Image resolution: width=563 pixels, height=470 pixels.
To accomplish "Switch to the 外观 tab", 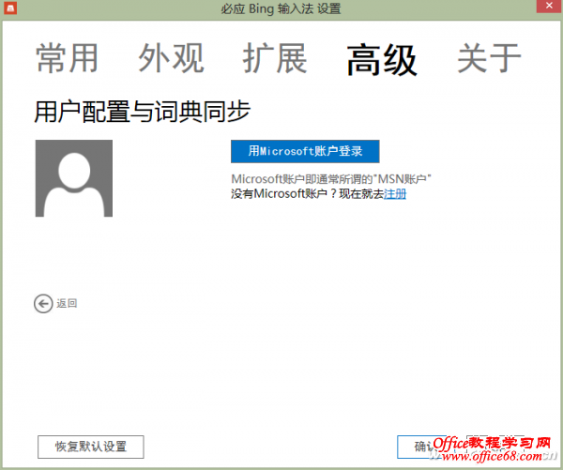I will coord(172,58).
